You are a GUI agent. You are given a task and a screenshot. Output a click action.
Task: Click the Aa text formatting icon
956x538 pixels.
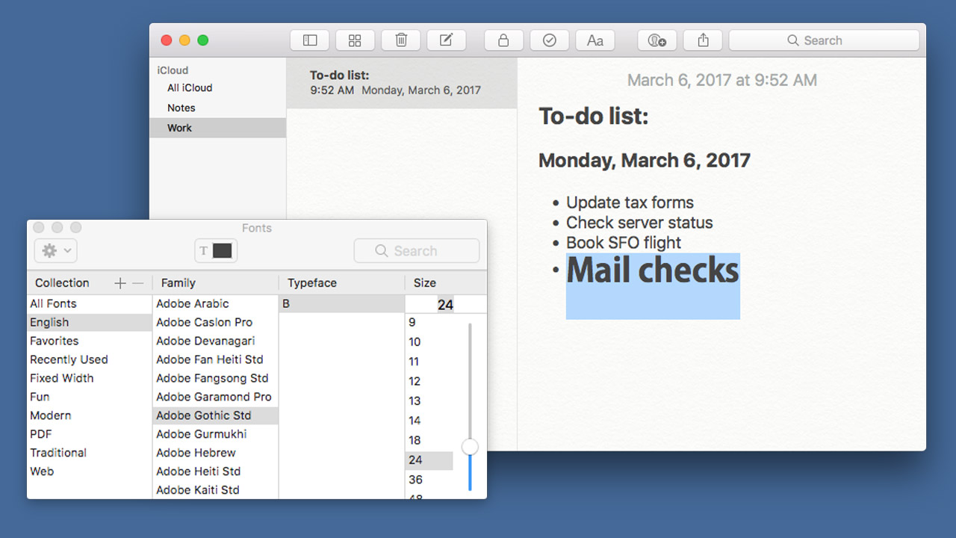pos(595,40)
